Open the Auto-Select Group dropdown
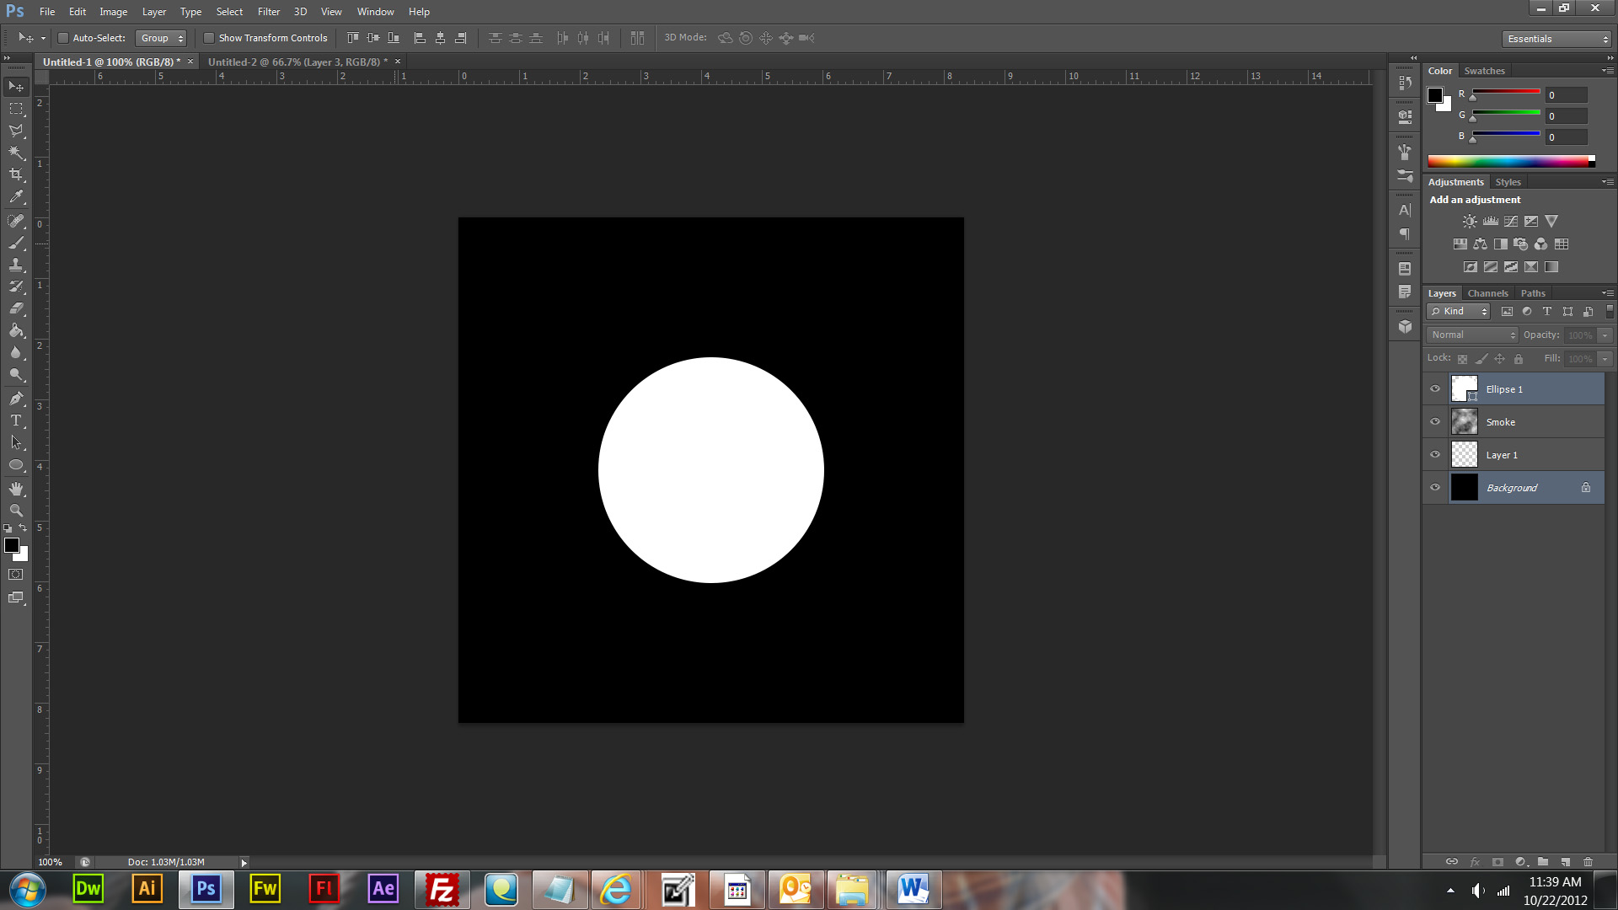1618x910 pixels. point(161,38)
